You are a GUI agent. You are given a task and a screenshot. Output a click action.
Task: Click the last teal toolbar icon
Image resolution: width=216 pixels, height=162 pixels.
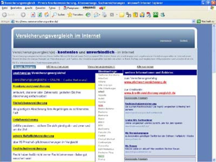coord(163,15)
